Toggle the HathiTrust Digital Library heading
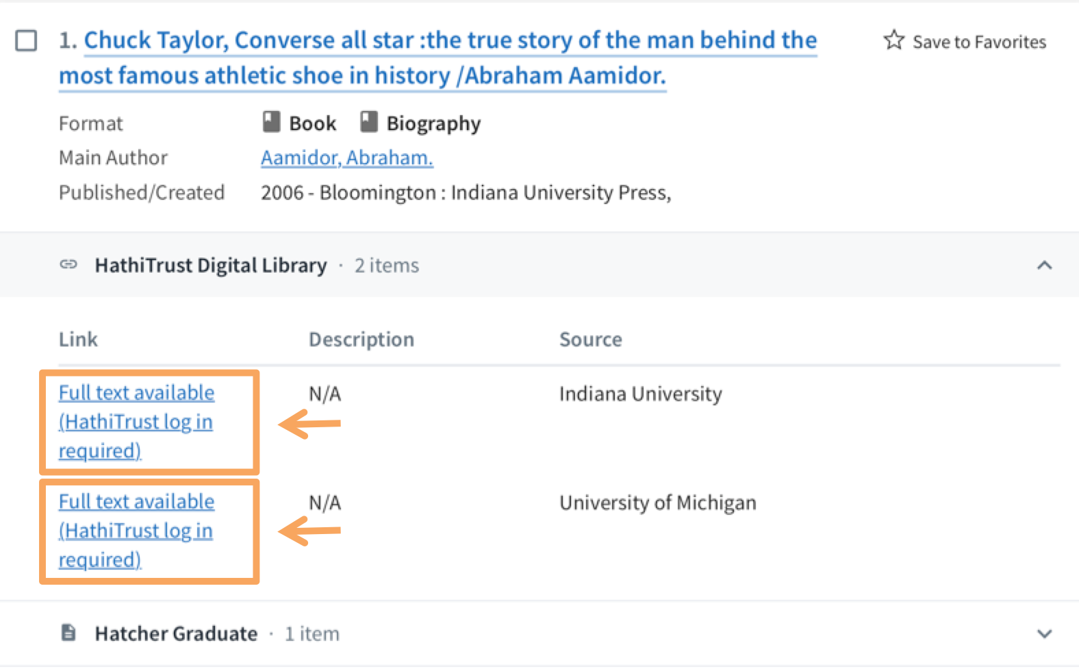The image size is (1079, 671). [x=210, y=265]
